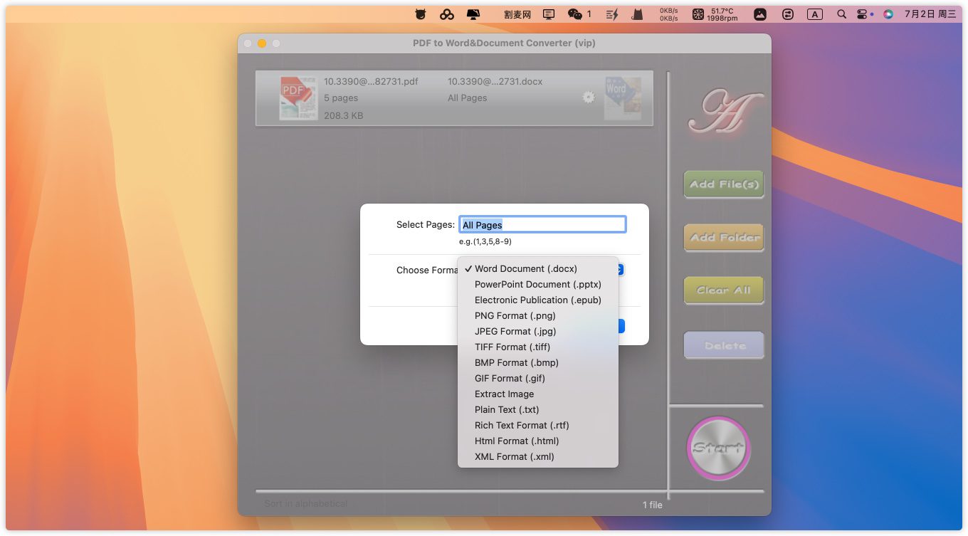Click the photo image menu bar icon

[761, 14]
